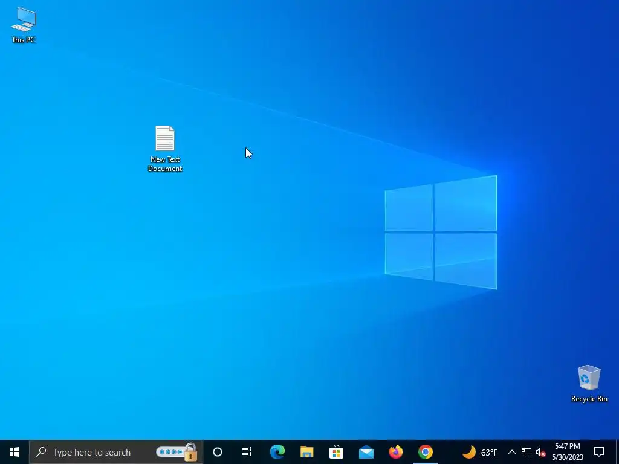Open the clock showing 5:47 PM
The height and width of the screenshot is (464, 619).
pos(567,452)
